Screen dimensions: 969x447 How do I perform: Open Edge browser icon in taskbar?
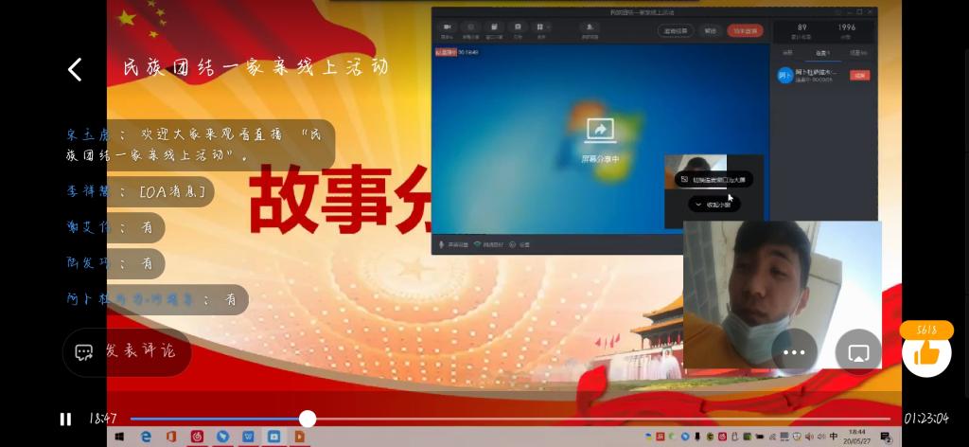point(146,437)
